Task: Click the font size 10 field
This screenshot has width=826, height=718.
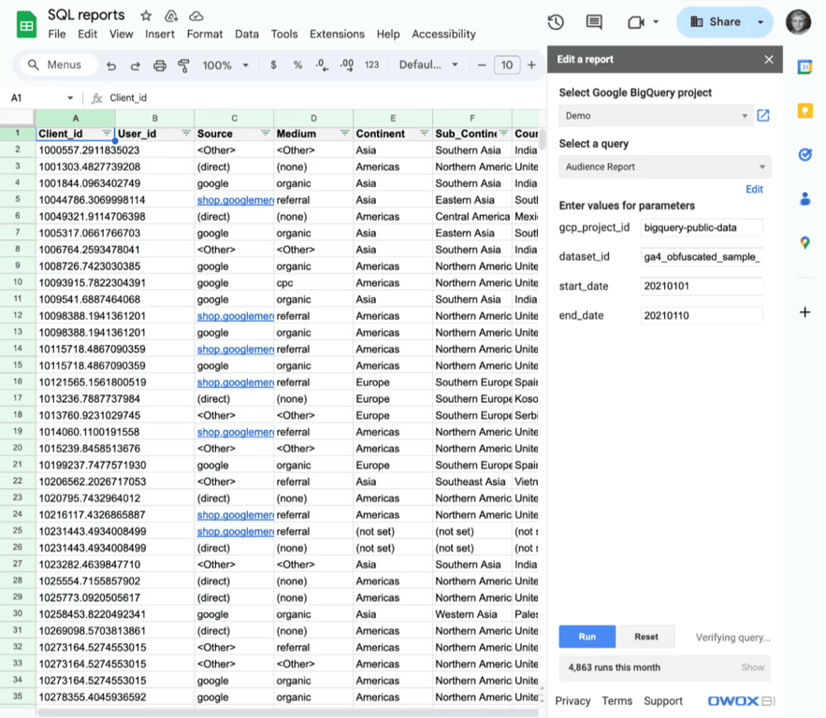Action: tap(507, 65)
